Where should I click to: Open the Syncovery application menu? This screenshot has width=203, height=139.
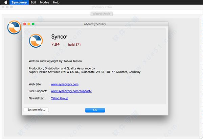coord(19,2)
